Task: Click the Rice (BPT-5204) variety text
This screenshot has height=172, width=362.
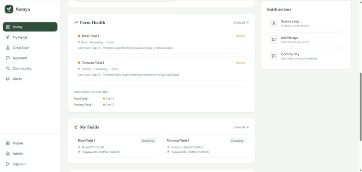Action: pyautogui.click(x=93, y=147)
